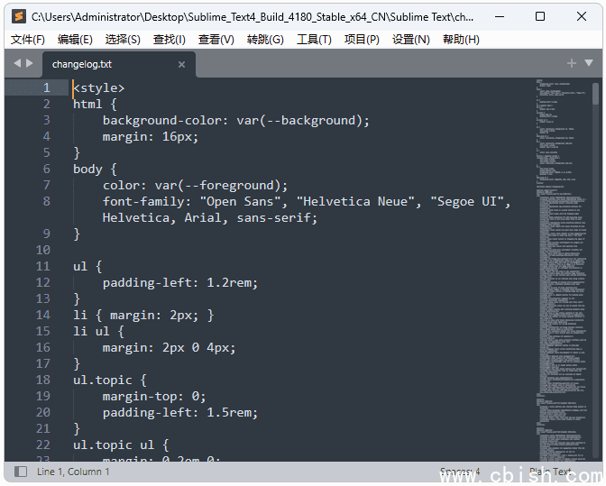The width and height of the screenshot is (606, 486).
Task: Add a new tab with plus icon
Action: 571,63
